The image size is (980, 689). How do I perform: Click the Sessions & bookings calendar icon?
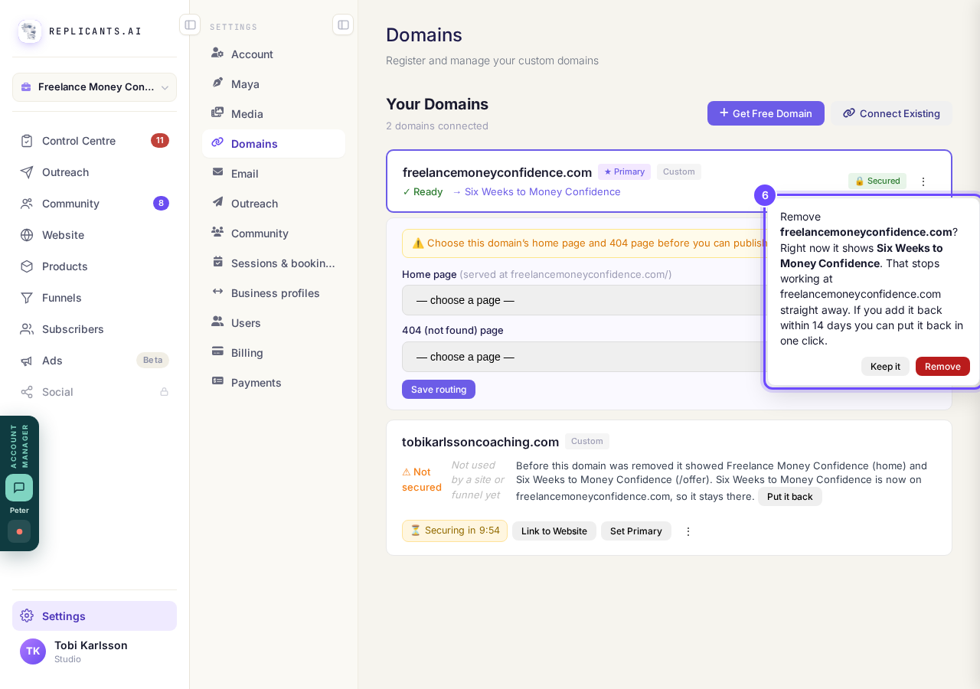click(217, 262)
